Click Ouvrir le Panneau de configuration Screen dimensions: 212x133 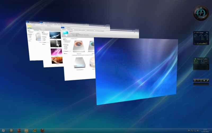pyautogui.click(x=100, y=31)
